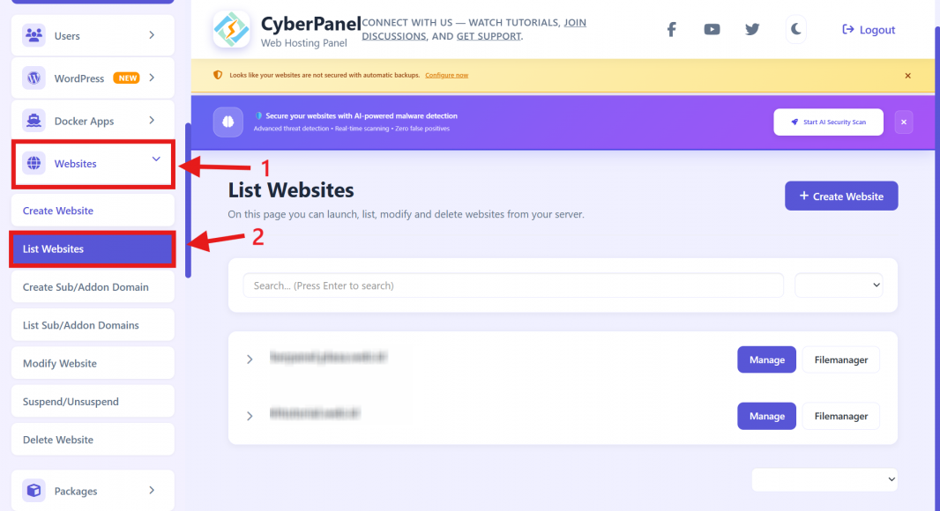Click the Users sidebar icon

pyautogui.click(x=34, y=35)
